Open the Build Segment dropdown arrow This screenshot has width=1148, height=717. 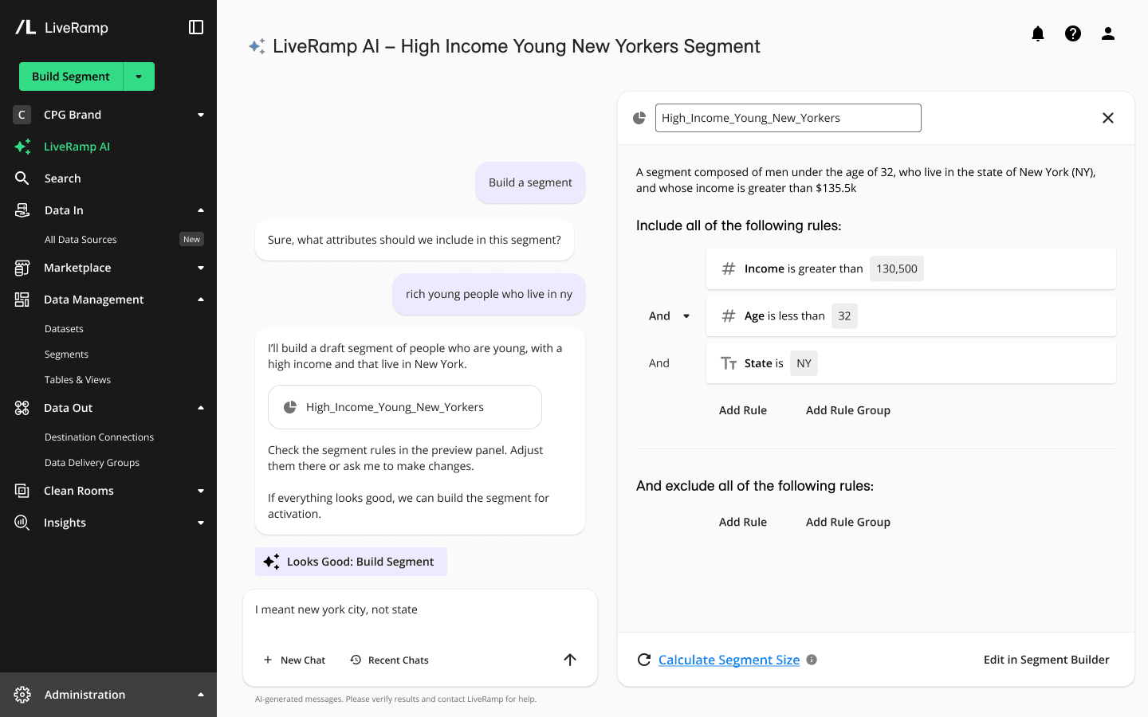tap(139, 76)
